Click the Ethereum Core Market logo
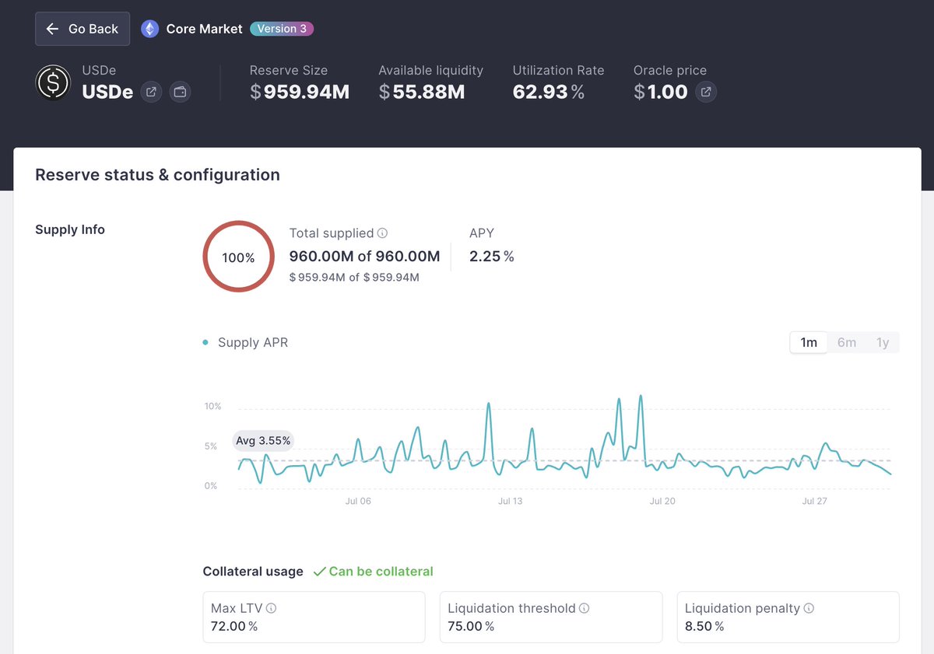This screenshot has width=934, height=654. (149, 29)
